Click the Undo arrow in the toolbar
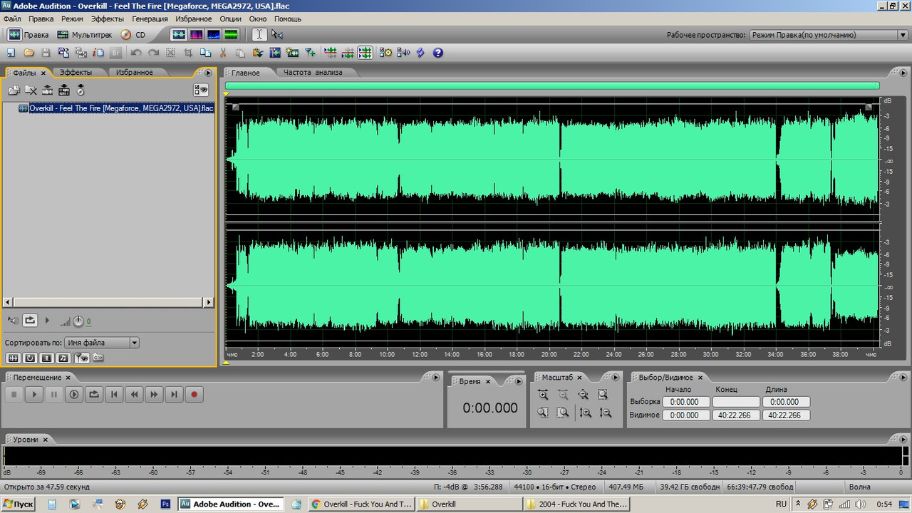Image resolution: width=912 pixels, height=513 pixels. 135,53
